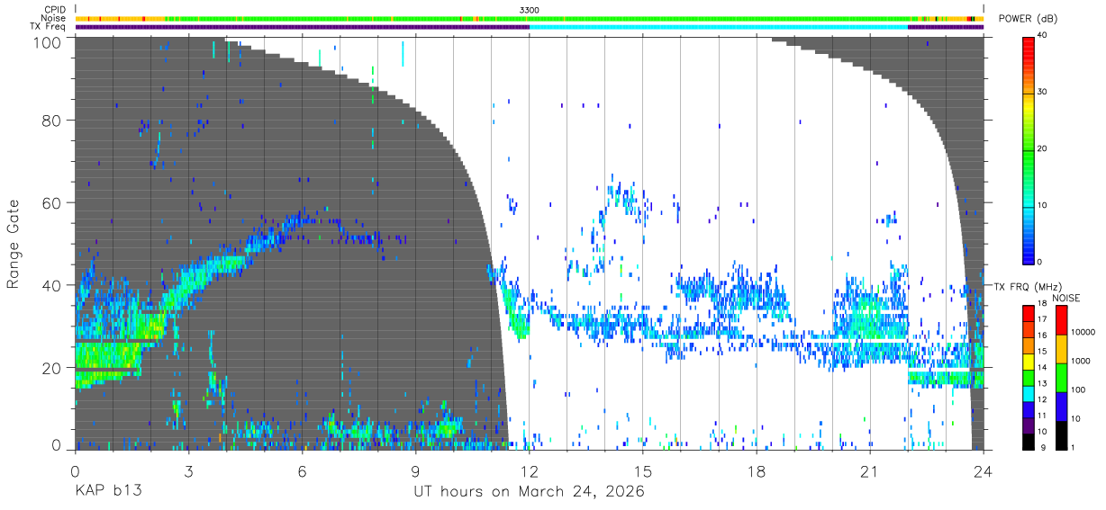Click the 3 hour tick on time axis
This screenshot has width=1106, height=510.
coord(188,470)
